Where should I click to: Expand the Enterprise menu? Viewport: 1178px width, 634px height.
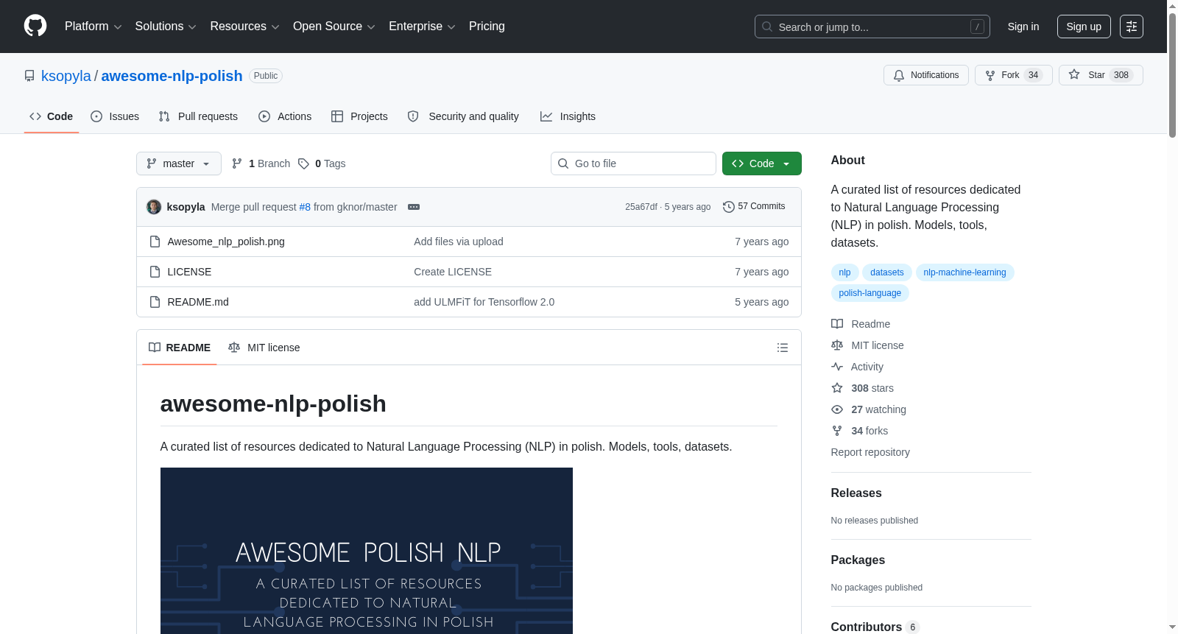pyautogui.click(x=422, y=27)
